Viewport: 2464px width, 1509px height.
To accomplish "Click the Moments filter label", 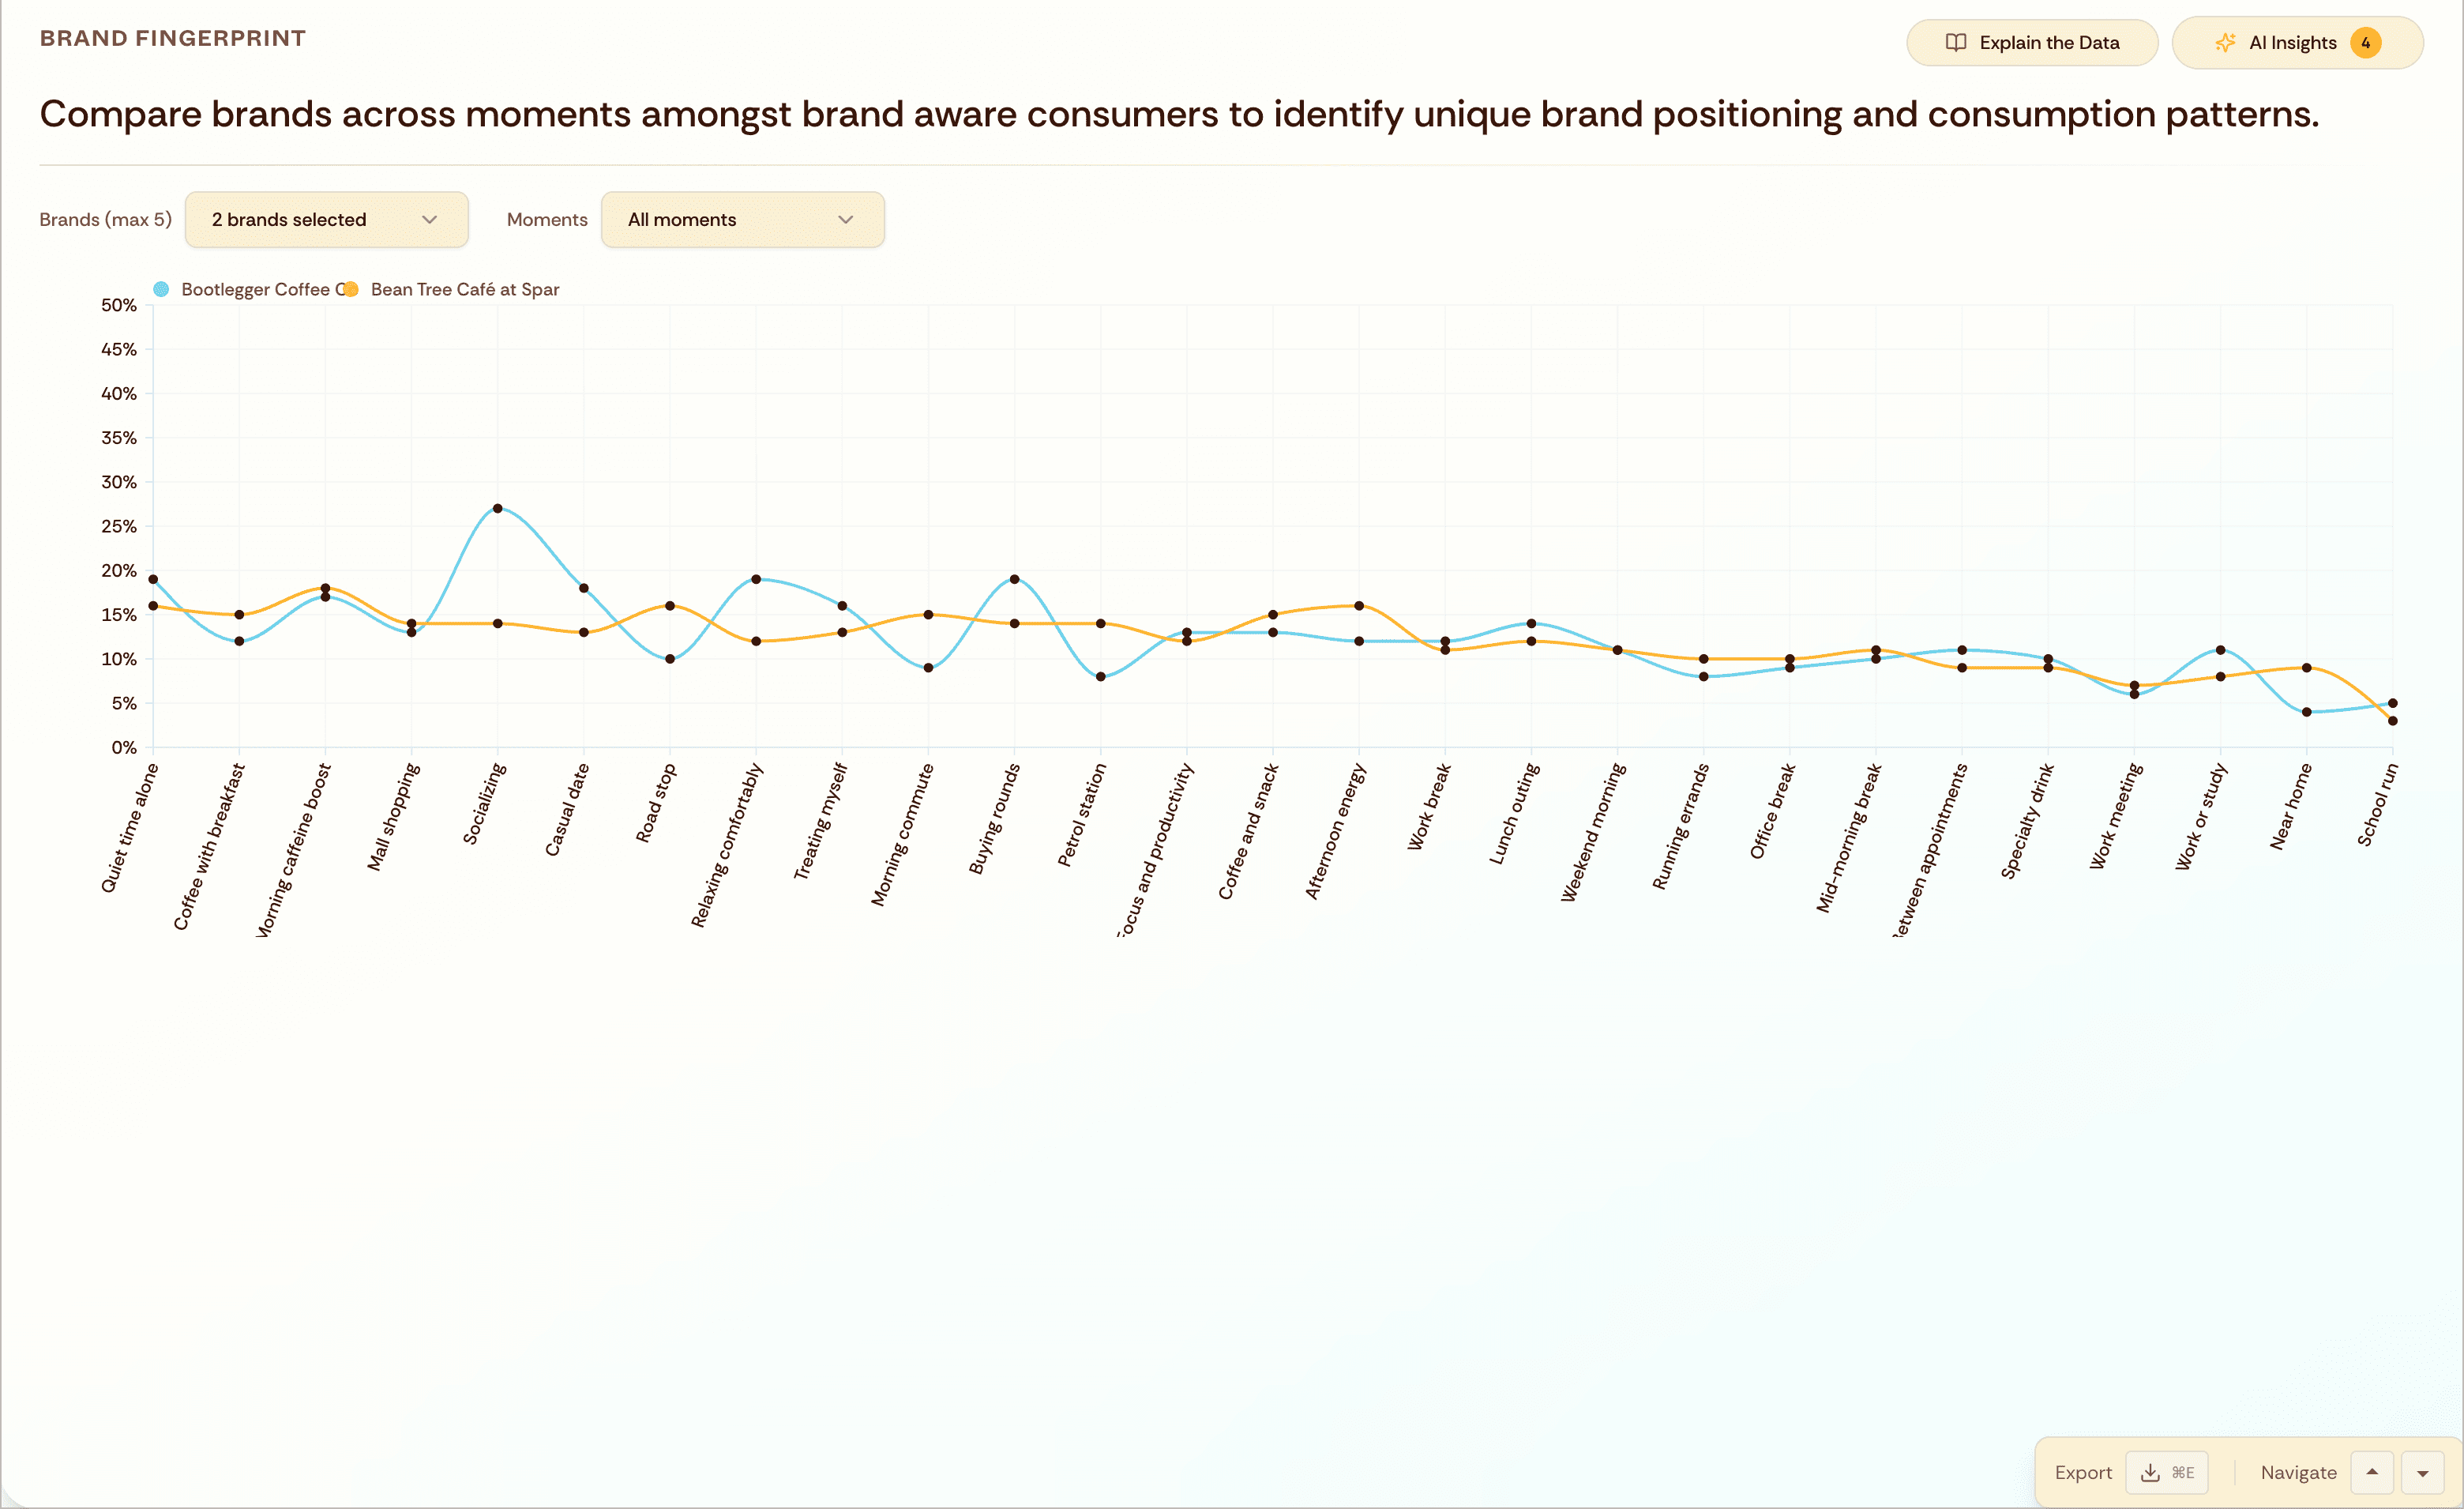I will (546, 219).
